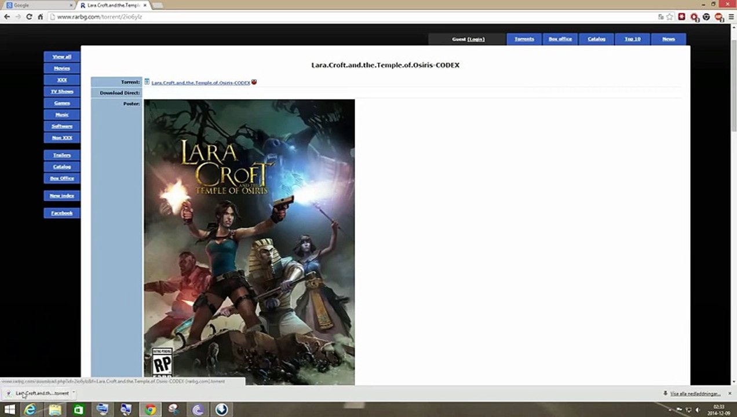Select sidebar Box Office button
The width and height of the screenshot is (737, 417).
pos(62,178)
